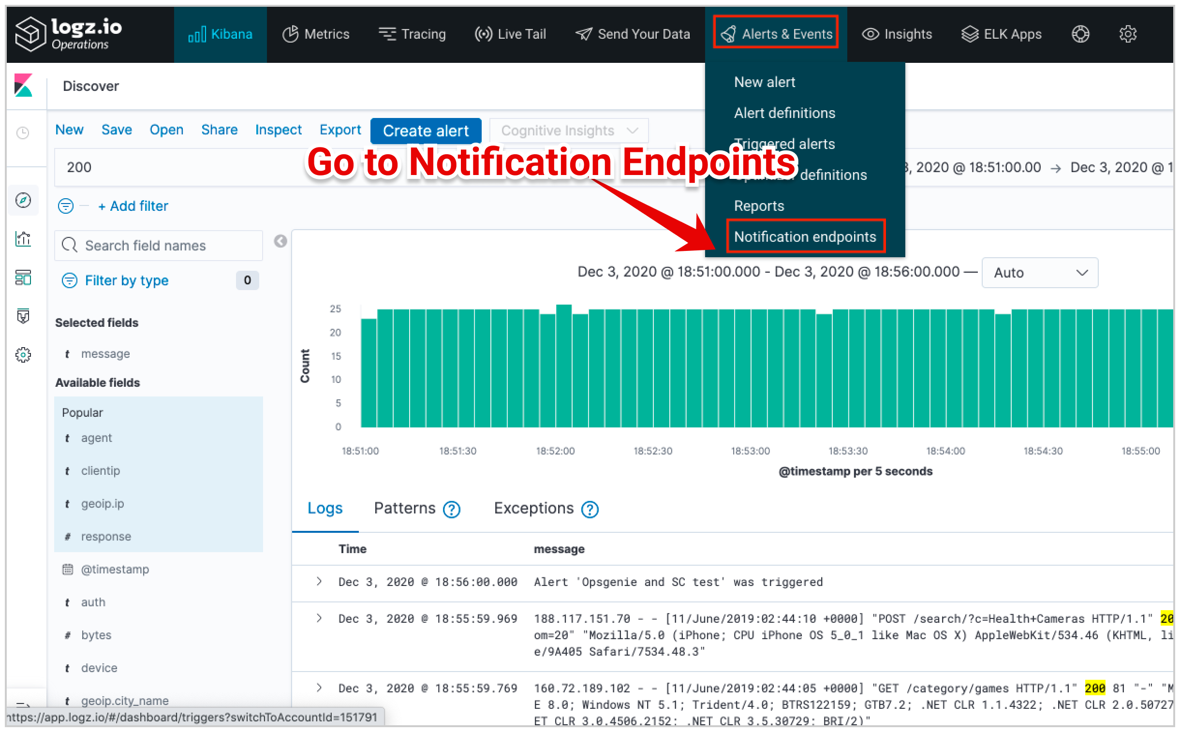1180x732 pixels.
Task: Click Export in the Discover toolbar
Action: pos(340,130)
